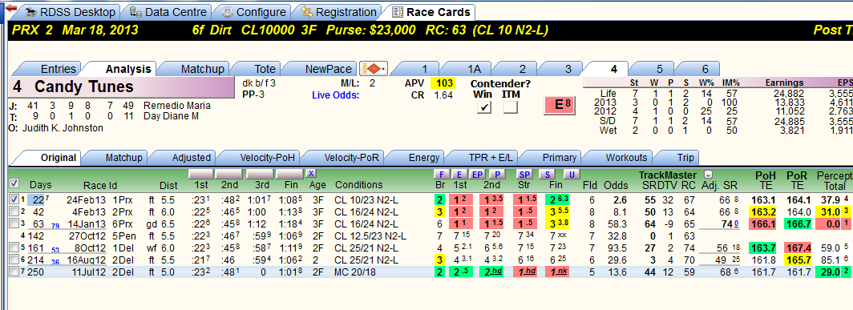
Task: Click the P running style button
Action: [496, 174]
